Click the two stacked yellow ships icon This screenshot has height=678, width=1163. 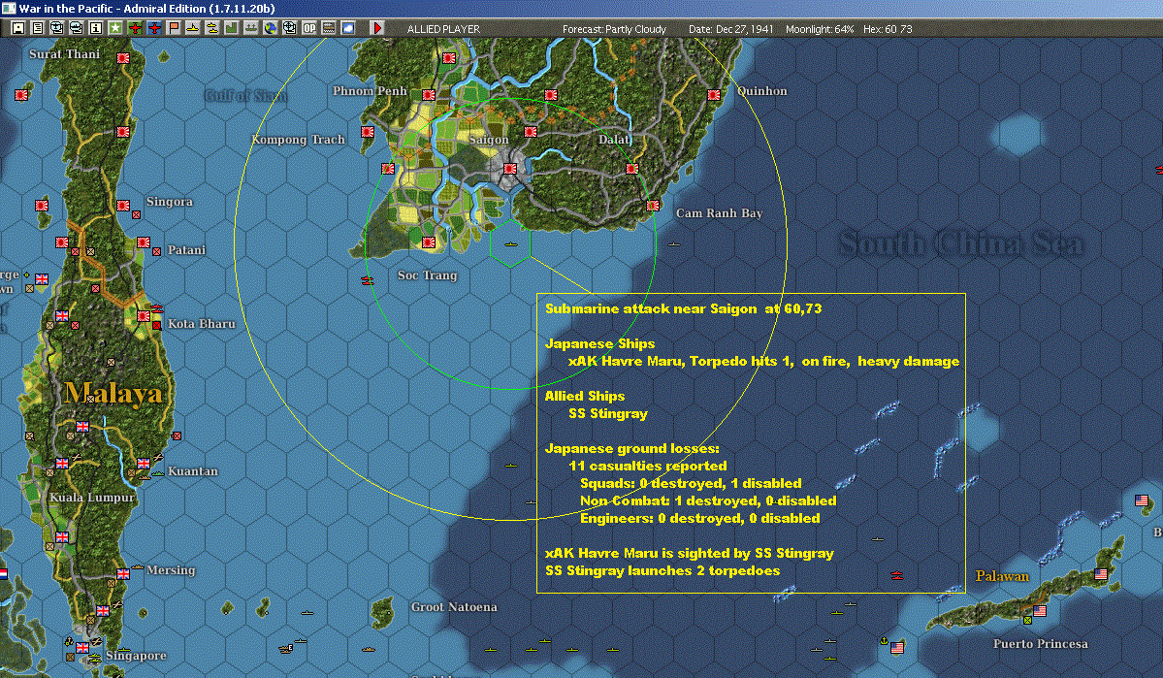pos(212,28)
